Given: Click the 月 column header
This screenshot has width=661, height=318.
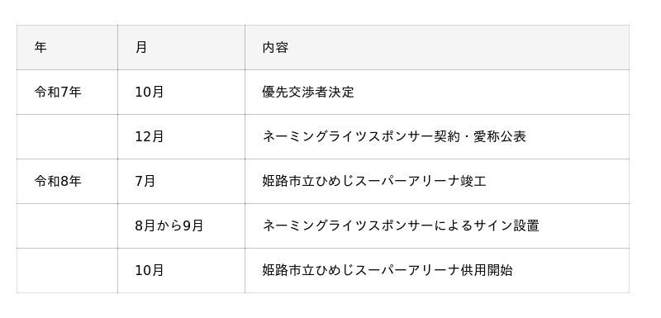Looking at the screenshot, I should pos(181,47).
